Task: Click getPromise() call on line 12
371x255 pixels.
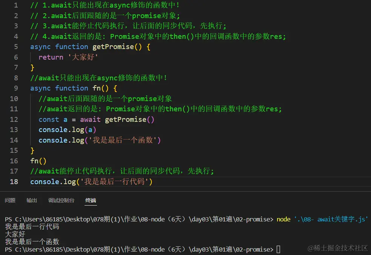Action: coord(130,120)
